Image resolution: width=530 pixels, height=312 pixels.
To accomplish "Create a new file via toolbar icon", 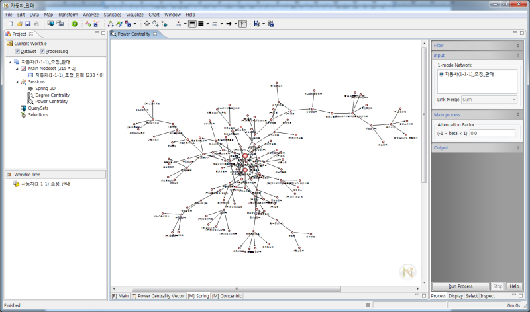I will pyautogui.click(x=11, y=24).
